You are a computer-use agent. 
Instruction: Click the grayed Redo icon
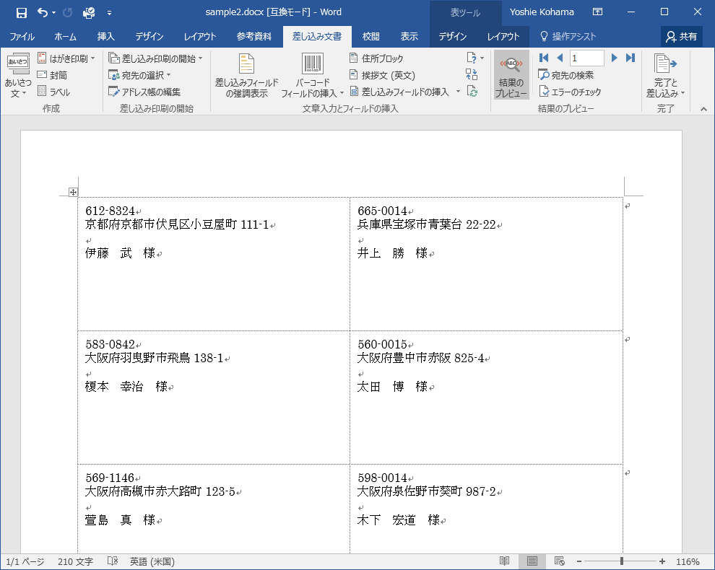(x=67, y=12)
